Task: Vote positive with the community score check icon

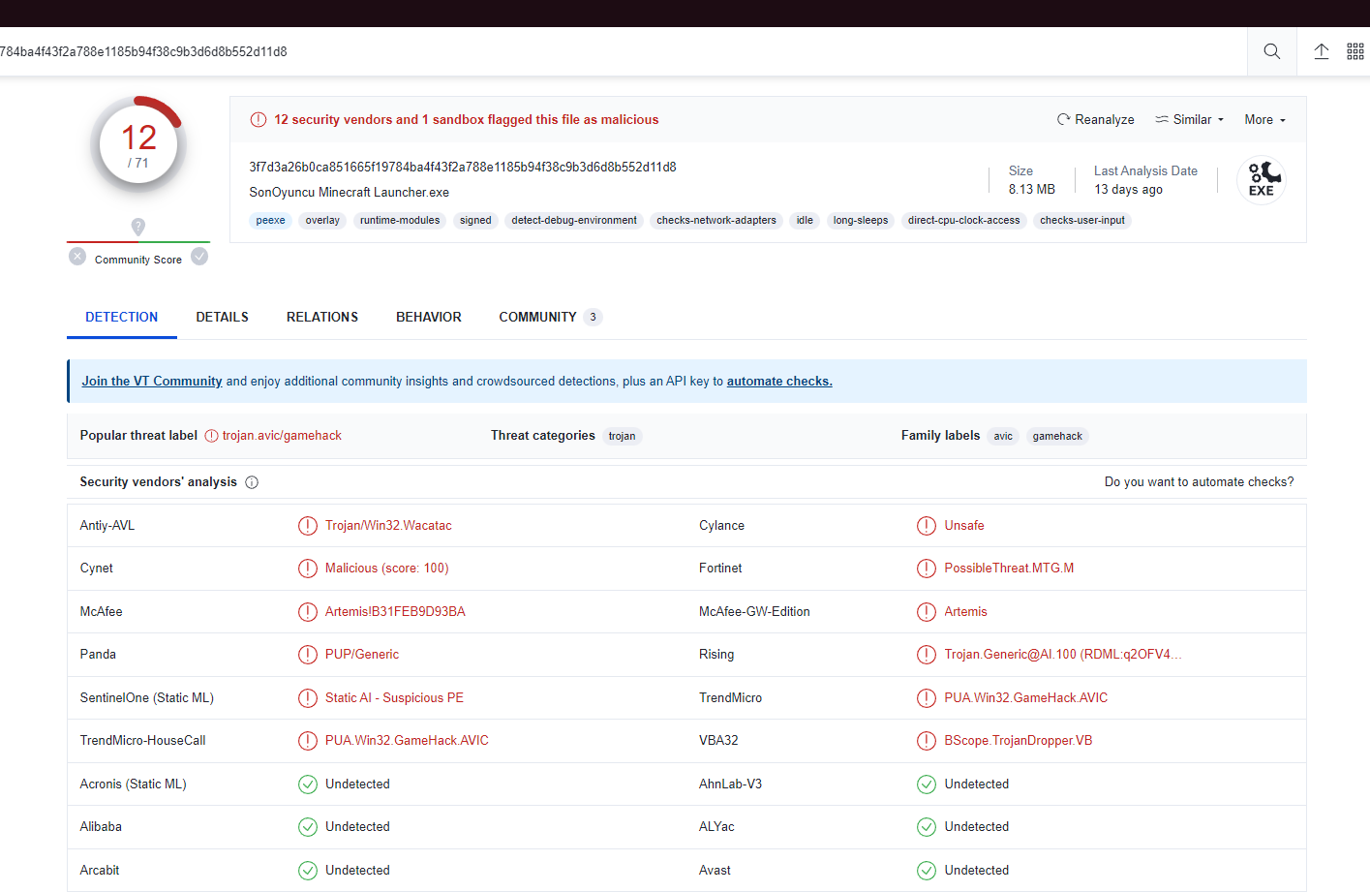Action: pos(199,257)
